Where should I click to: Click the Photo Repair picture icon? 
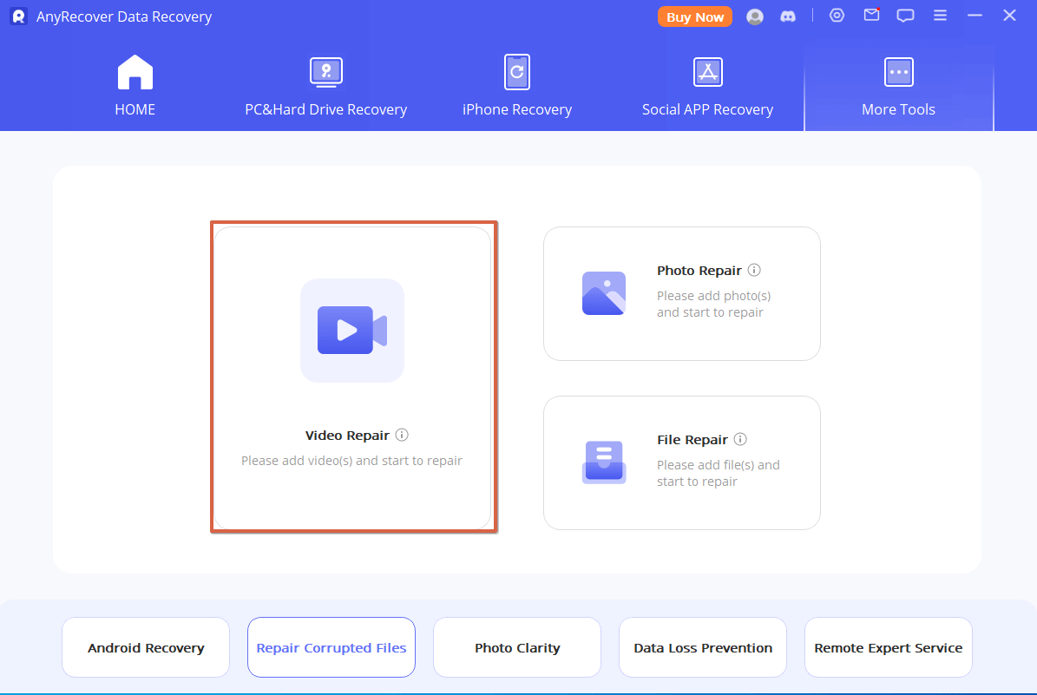[604, 293]
